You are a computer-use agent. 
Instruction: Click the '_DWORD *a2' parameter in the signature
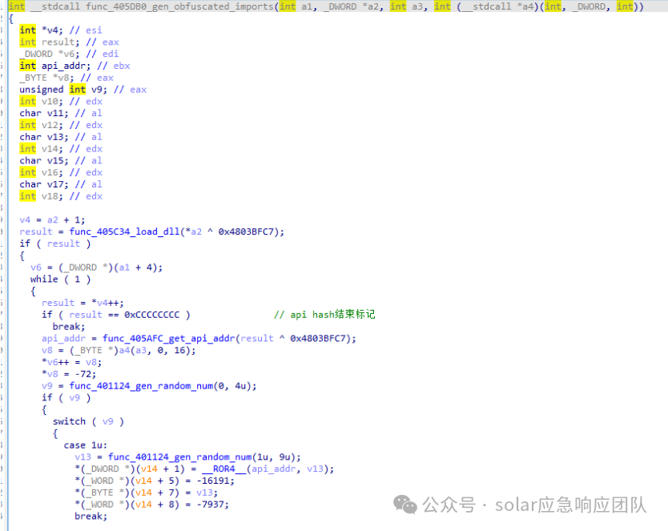352,6
